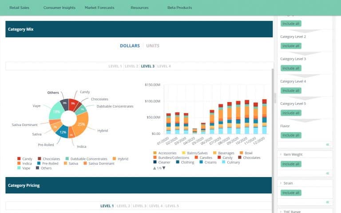Click the clear icon under Item Weight
The height and width of the screenshot is (213, 341).
(x=328, y=173)
